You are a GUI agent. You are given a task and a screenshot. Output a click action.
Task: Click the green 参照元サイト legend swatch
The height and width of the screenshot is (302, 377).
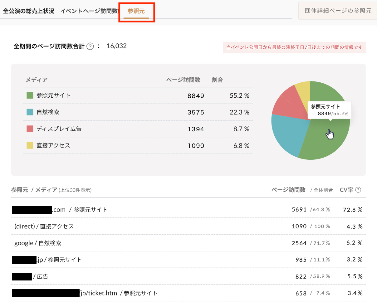click(30, 95)
